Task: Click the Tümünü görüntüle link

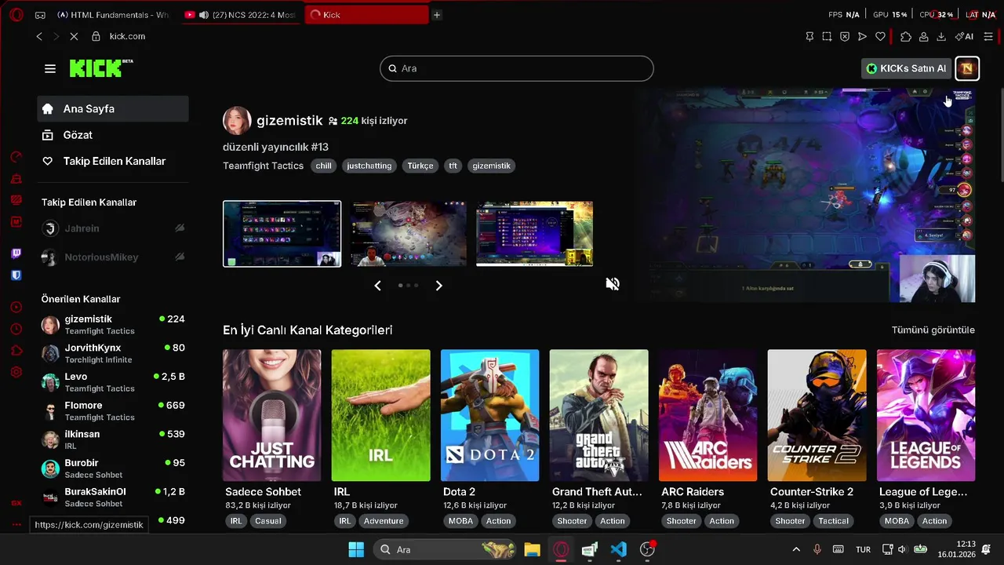Action: pyautogui.click(x=933, y=330)
